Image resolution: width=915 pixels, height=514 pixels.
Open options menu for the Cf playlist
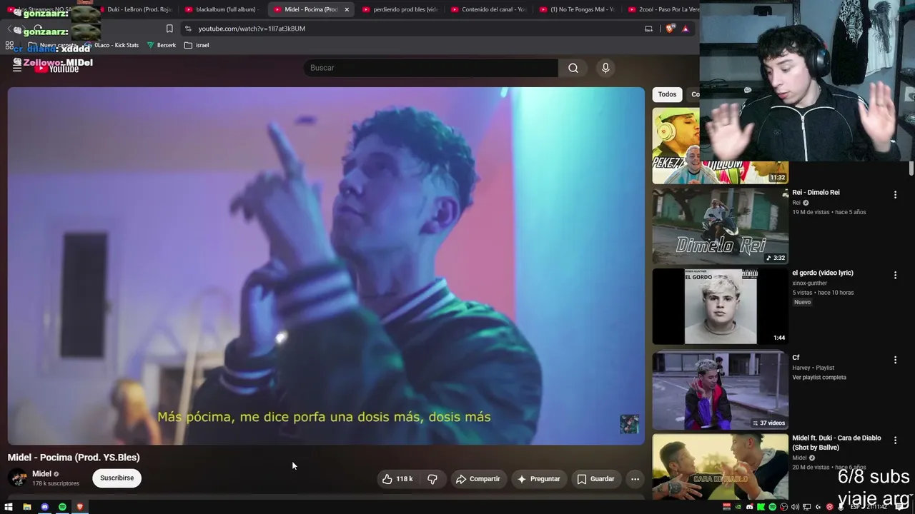point(895,360)
